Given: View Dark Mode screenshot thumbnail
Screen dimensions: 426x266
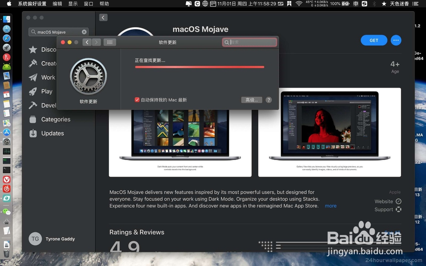Looking at the screenshot, I should pyautogui.click(x=180, y=143).
